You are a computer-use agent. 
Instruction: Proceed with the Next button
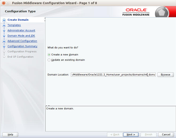point(131,135)
